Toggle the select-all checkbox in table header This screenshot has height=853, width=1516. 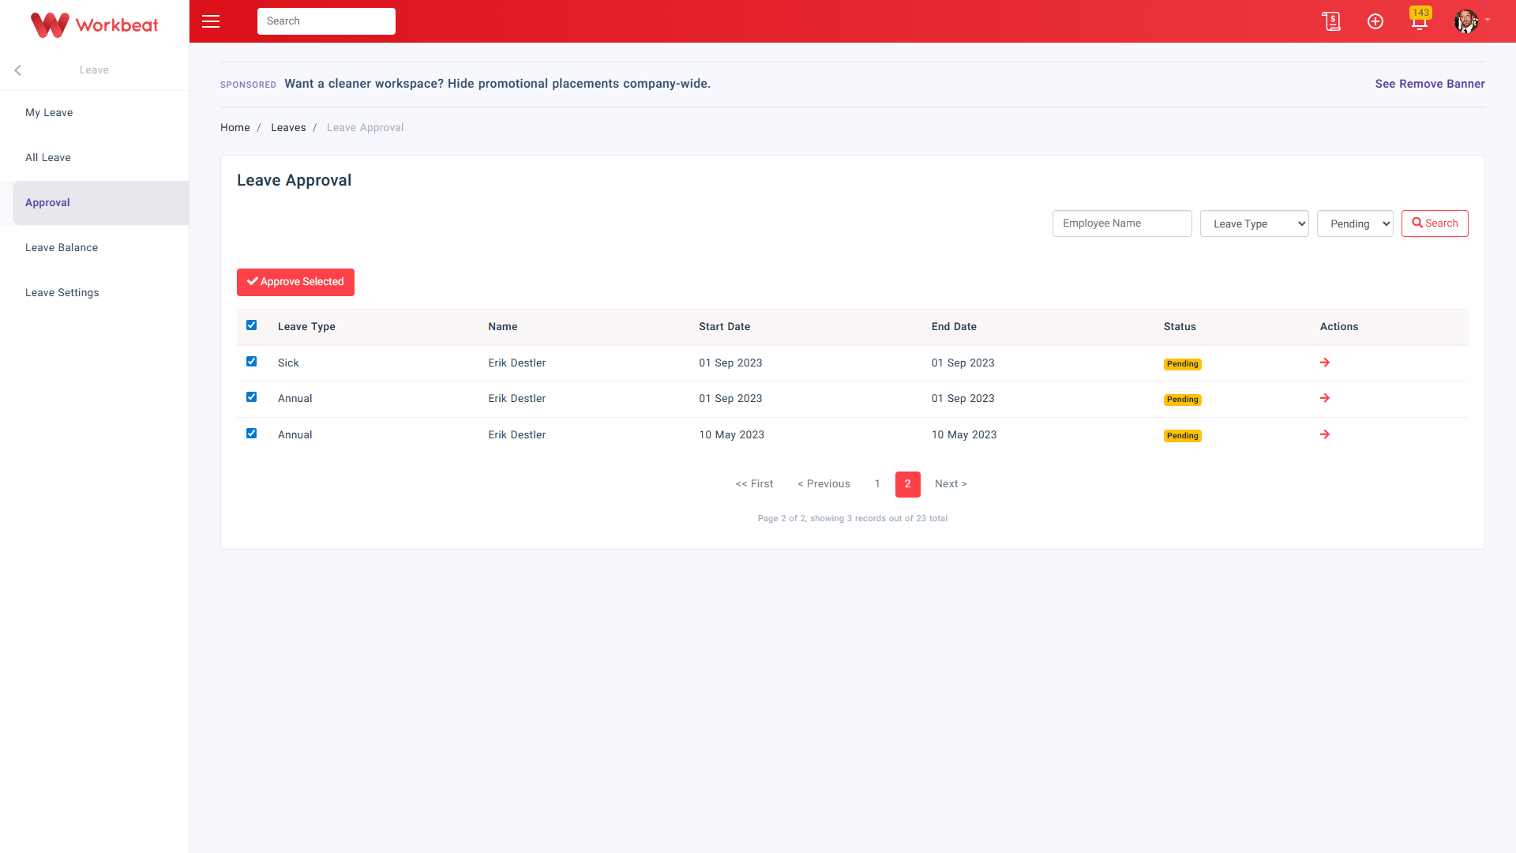pos(251,325)
